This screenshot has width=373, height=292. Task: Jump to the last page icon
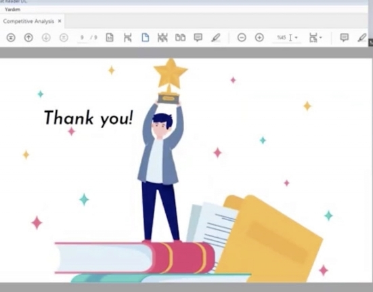(x=64, y=37)
